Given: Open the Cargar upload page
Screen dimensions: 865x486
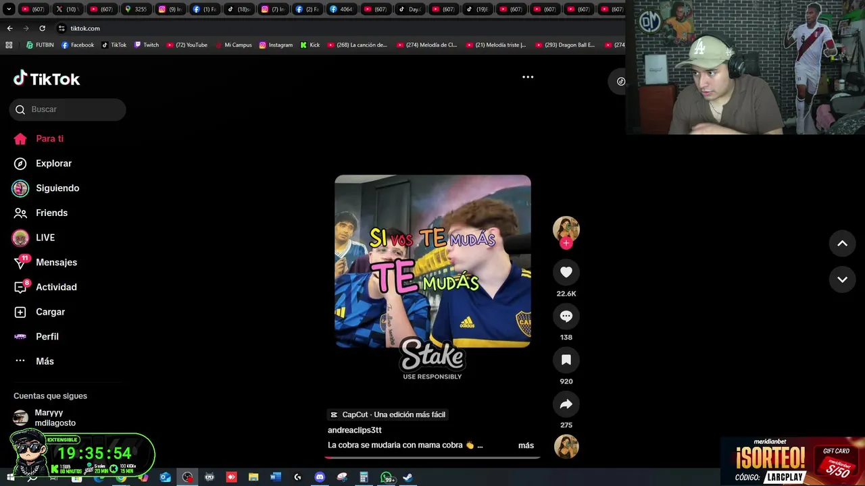Looking at the screenshot, I should tap(41, 312).
